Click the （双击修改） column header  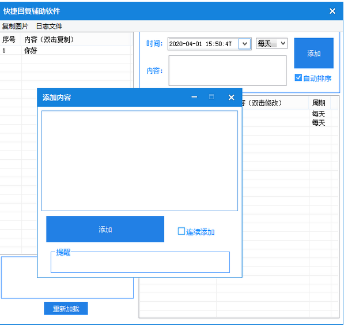click(275, 103)
